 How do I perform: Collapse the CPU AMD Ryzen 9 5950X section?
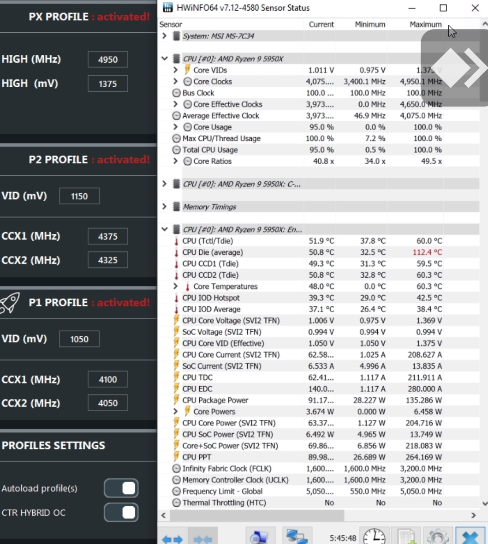165,59
